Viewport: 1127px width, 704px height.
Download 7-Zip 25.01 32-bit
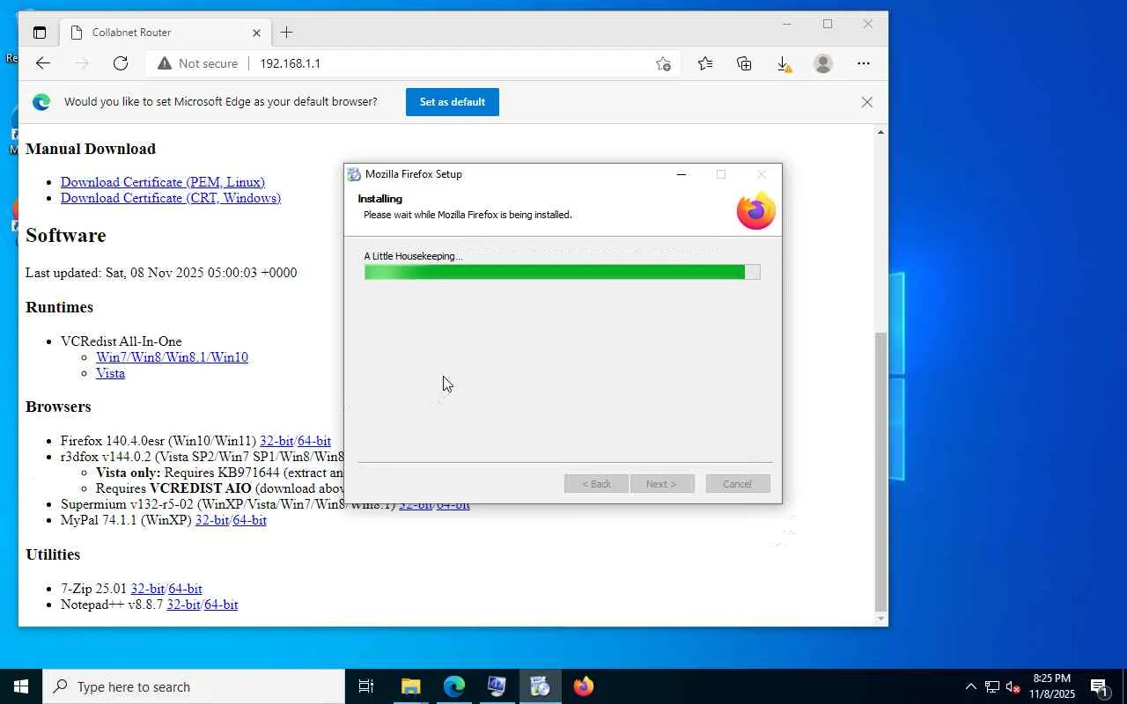point(147,589)
